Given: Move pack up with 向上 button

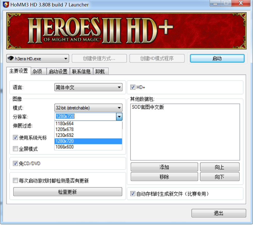Looking at the screenshot, I should pyautogui.click(x=220, y=167).
